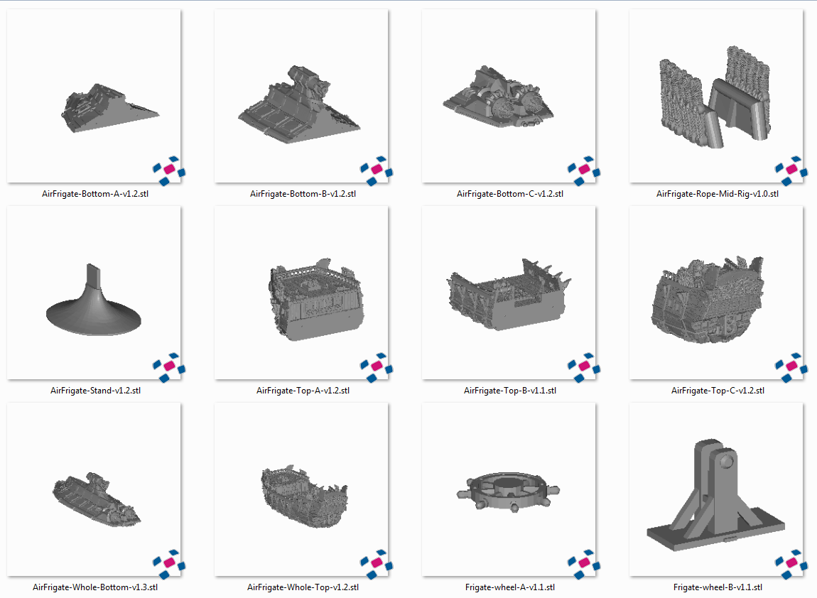Viewport: 817px width, 598px height.
Task: Select the AirFrigate-Whole-Bottom-v1.3.stl preview
Action: pyautogui.click(x=94, y=490)
